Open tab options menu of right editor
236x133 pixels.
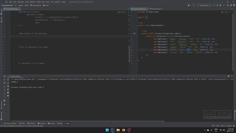coord(232,9)
